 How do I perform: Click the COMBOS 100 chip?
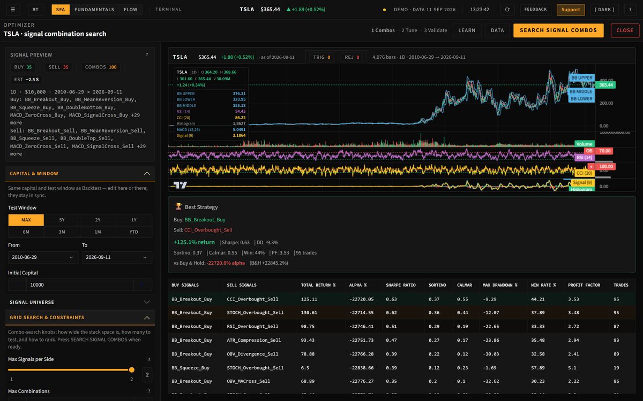click(101, 67)
